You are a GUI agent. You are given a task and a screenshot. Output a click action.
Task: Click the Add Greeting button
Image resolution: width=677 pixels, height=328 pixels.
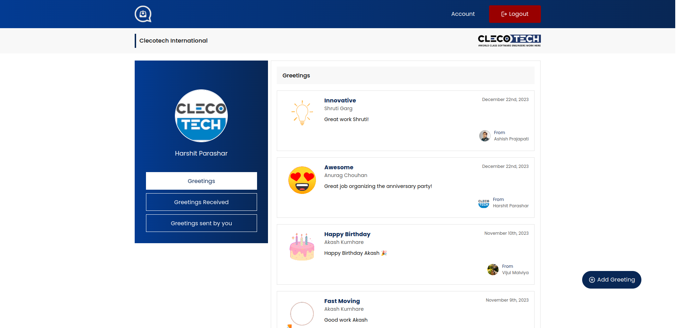612,280
